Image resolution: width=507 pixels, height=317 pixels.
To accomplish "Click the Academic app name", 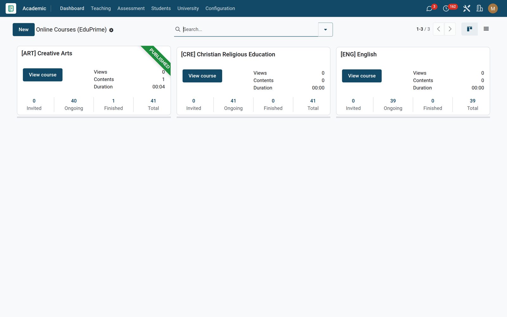I will [34, 9].
